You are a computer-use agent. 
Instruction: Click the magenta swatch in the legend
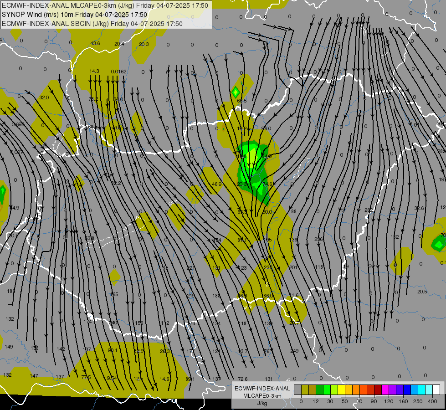click(x=385, y=389)
